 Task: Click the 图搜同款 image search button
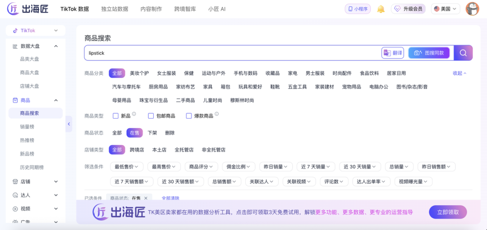pos(429,53)
